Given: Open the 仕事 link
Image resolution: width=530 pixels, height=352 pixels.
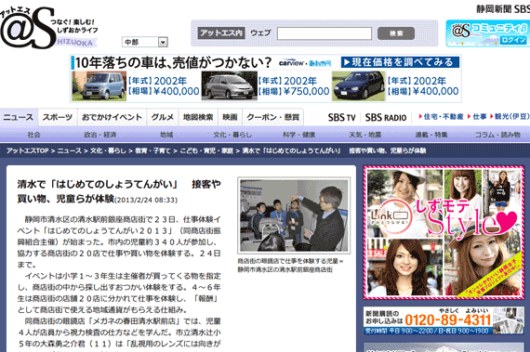Looking at the screenshot, I should (477, 117).
